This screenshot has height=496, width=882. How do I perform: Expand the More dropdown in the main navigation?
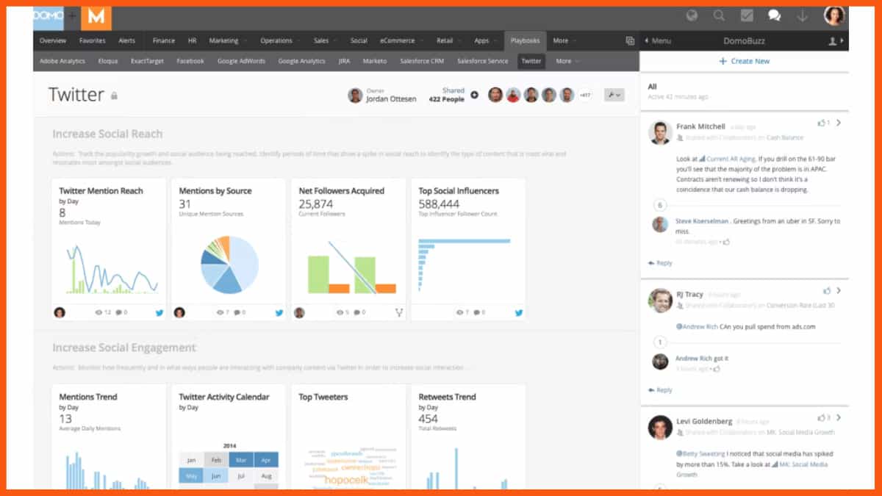coord(564,41)
